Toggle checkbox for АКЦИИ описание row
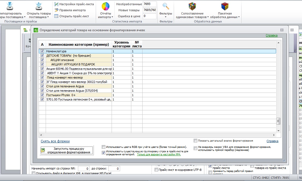Screen dimensions: 302x181 [42, 60]
